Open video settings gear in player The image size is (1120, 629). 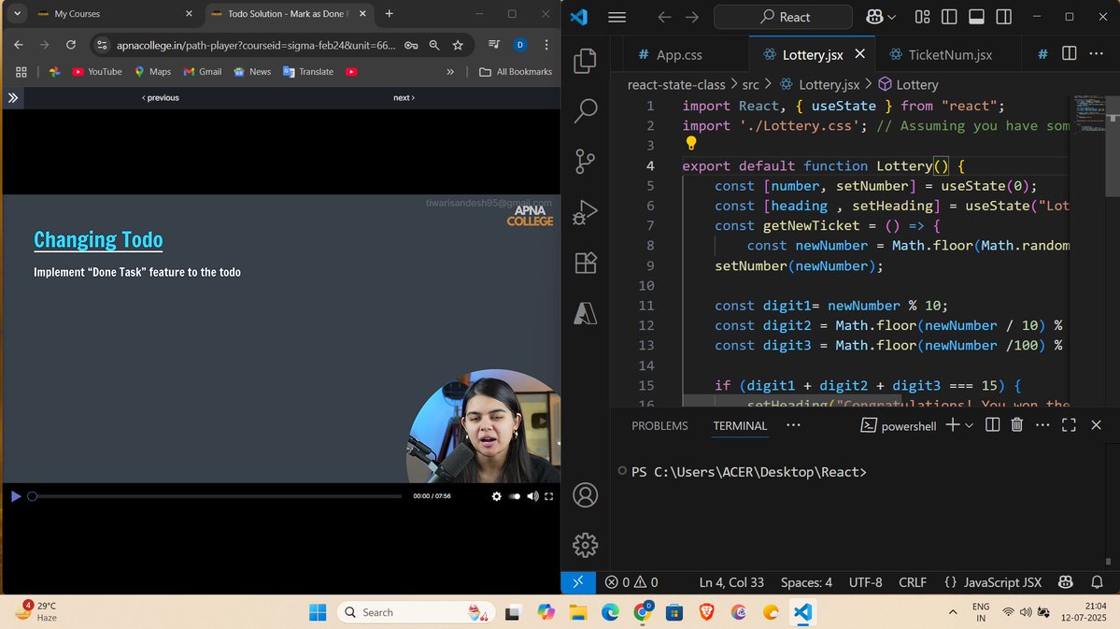[496, 496]
